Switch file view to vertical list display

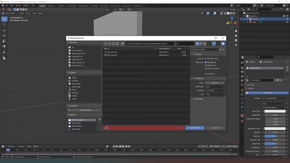[198, 43]
